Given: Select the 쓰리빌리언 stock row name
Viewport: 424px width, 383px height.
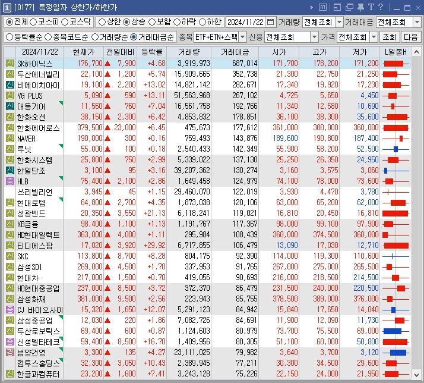Looking at the screenshot, I should (35, 192).
